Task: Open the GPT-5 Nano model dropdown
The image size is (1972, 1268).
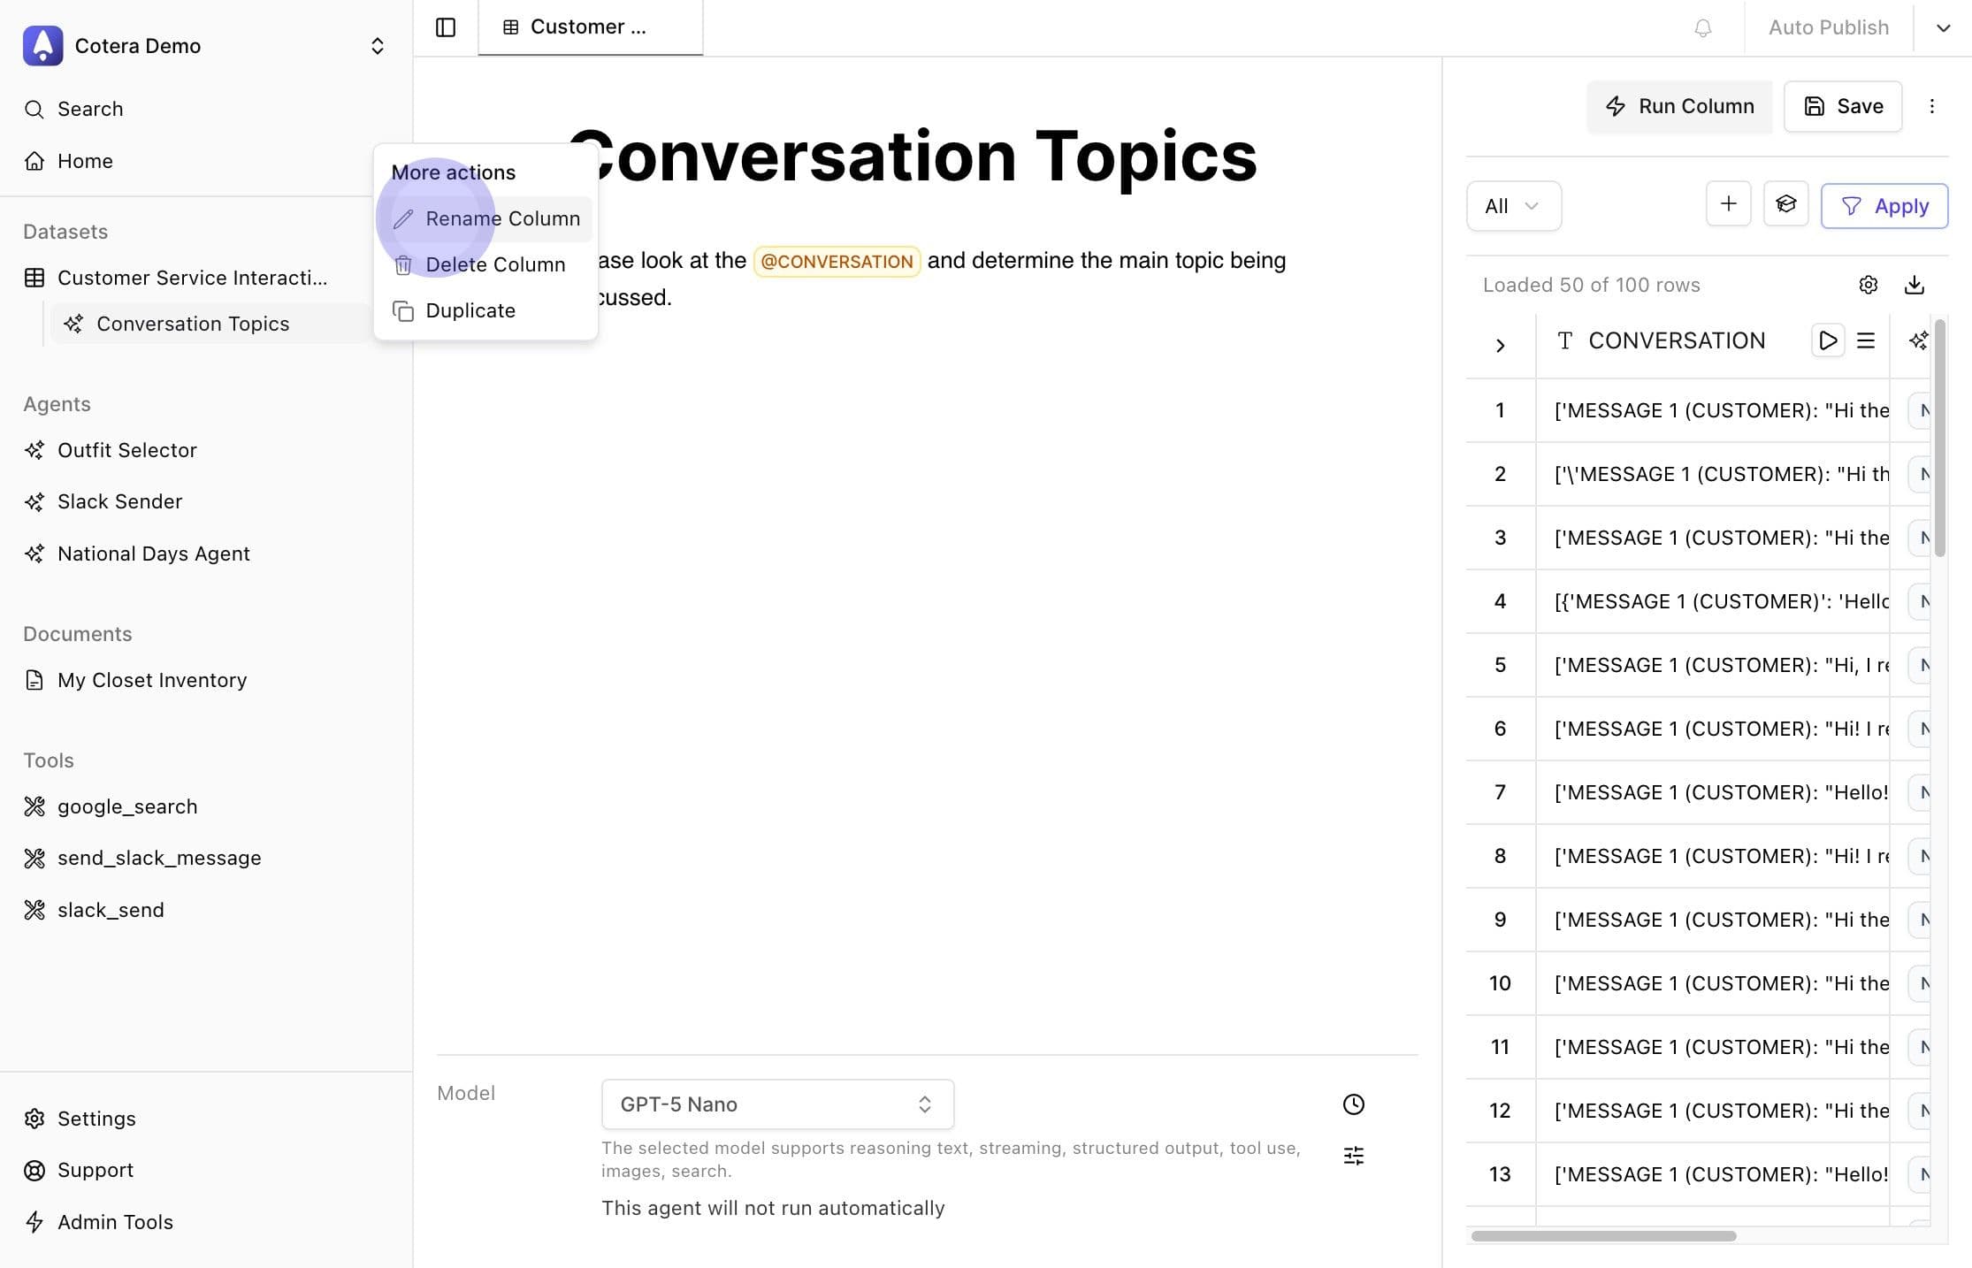Action: (776, 1104)
